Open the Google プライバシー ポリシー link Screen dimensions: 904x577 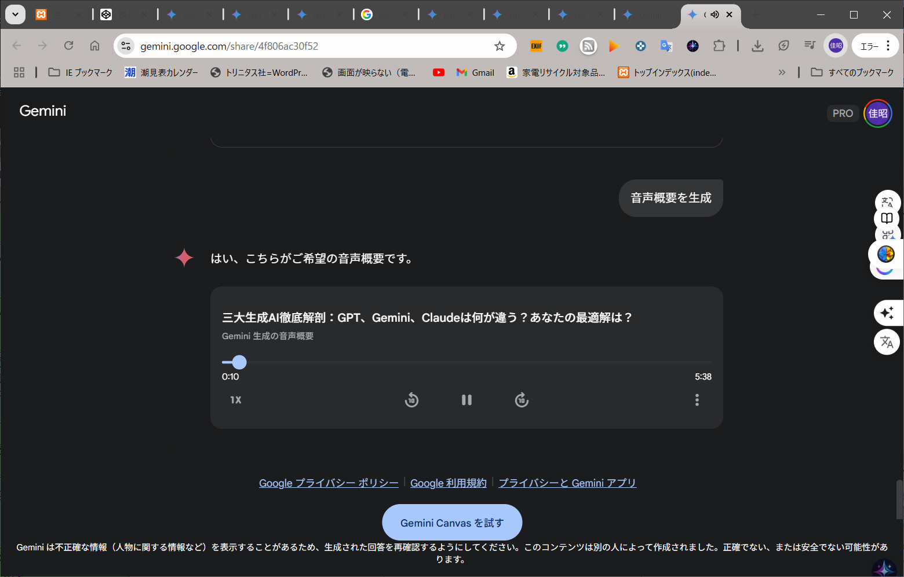coord(329,483)
